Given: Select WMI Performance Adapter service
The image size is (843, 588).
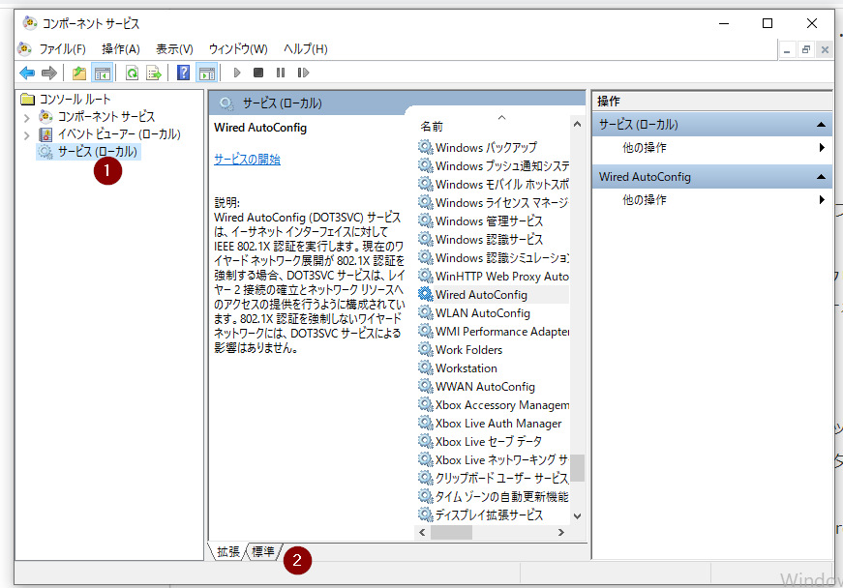Looking at the screenshot, I should tap(493, 332).
